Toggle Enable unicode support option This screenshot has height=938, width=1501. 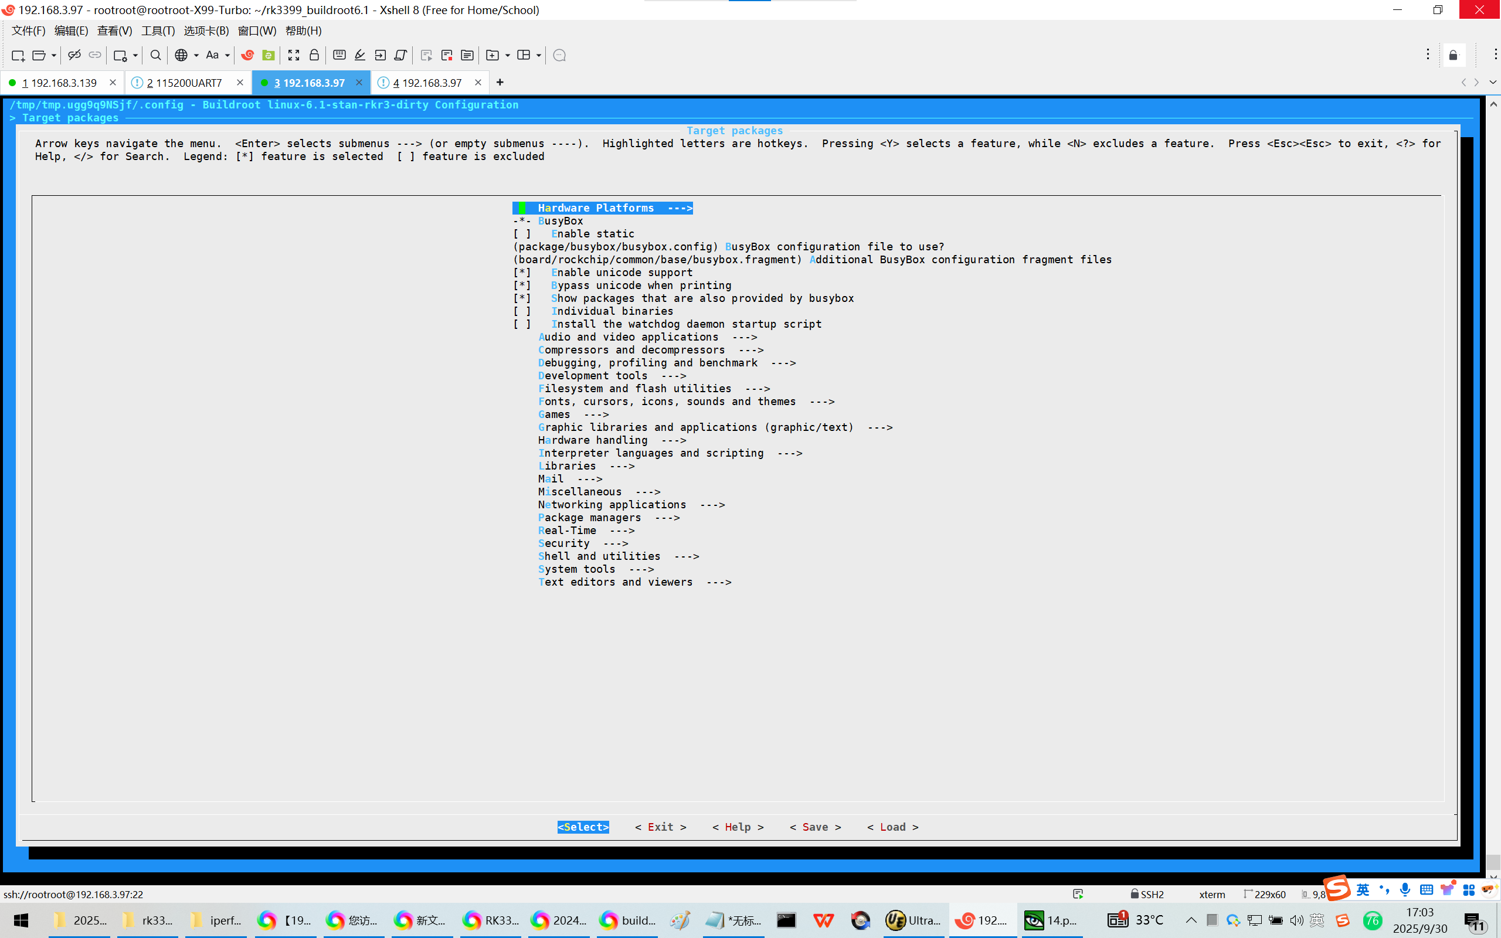coord(522,273)
